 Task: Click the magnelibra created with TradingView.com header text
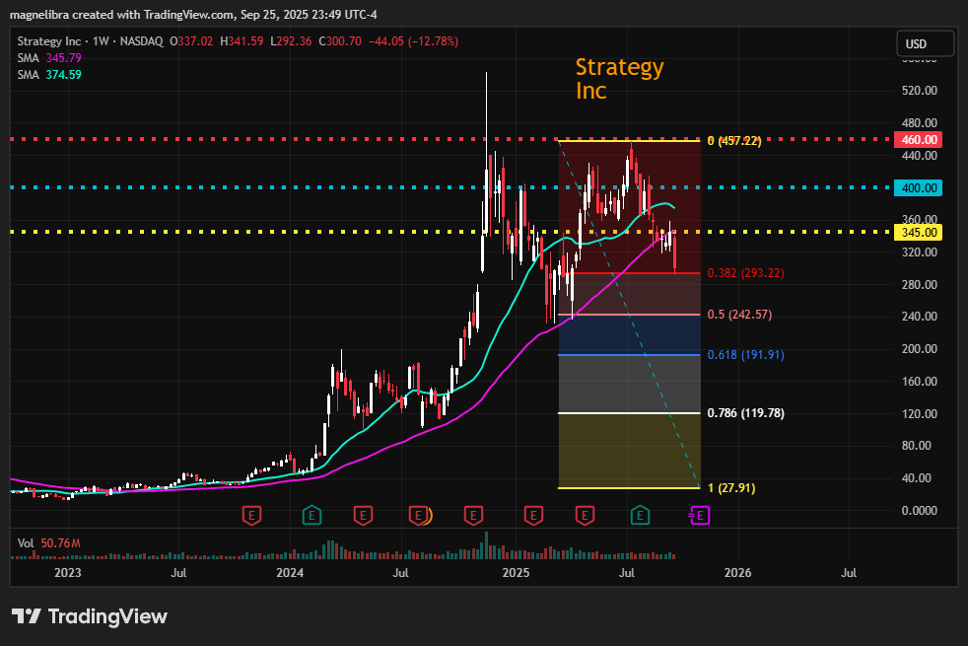coord(193,14)
